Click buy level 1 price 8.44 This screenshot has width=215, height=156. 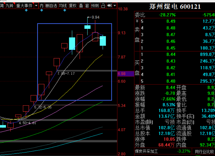tap(171, 55)
